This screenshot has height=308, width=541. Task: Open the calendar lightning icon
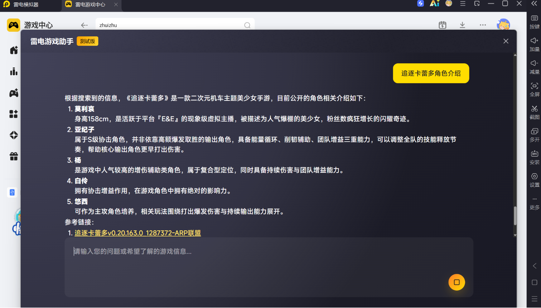coord(442,25)
